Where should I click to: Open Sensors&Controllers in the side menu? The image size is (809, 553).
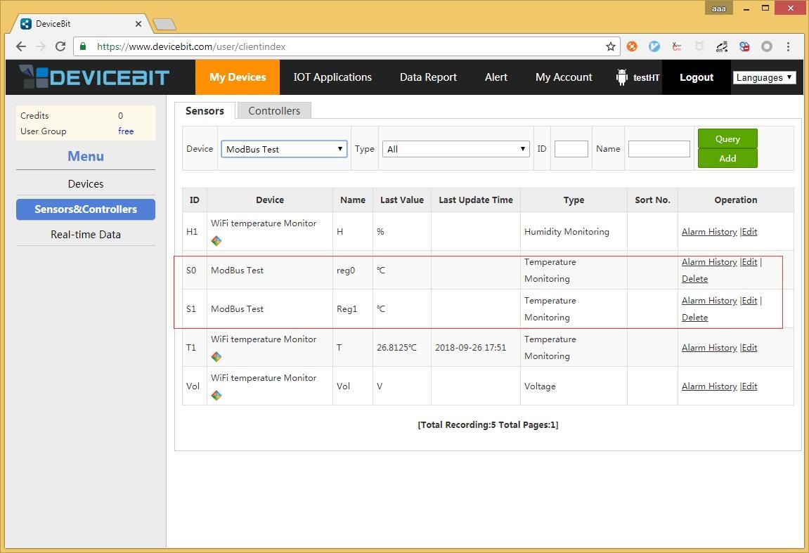click(x=86, y=209)
